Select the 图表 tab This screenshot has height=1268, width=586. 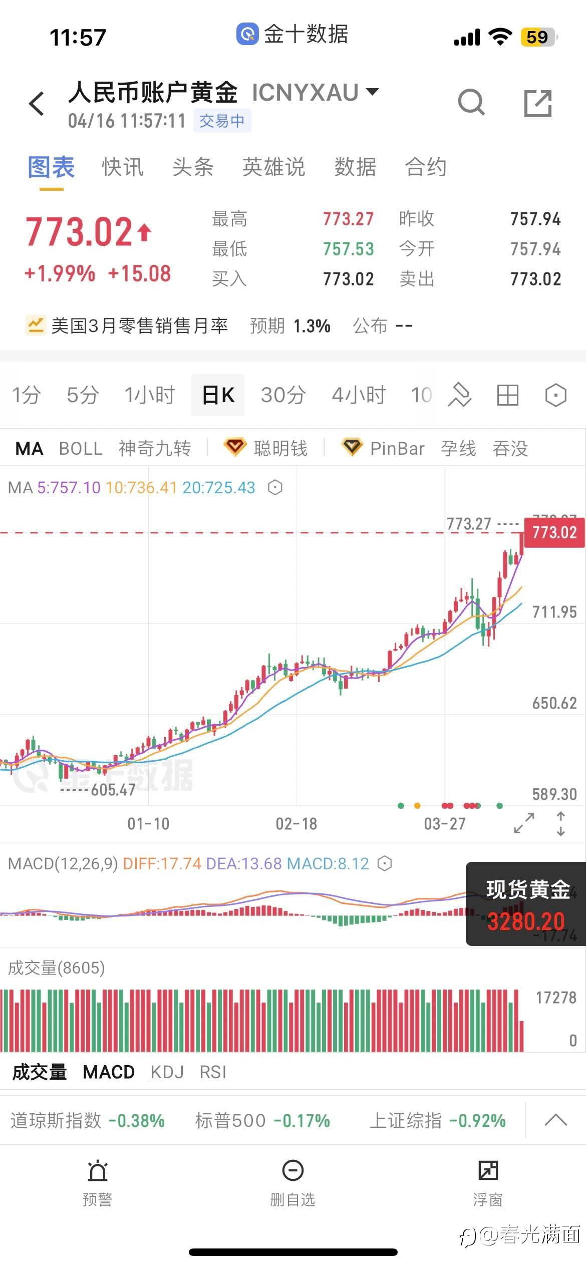51,167
